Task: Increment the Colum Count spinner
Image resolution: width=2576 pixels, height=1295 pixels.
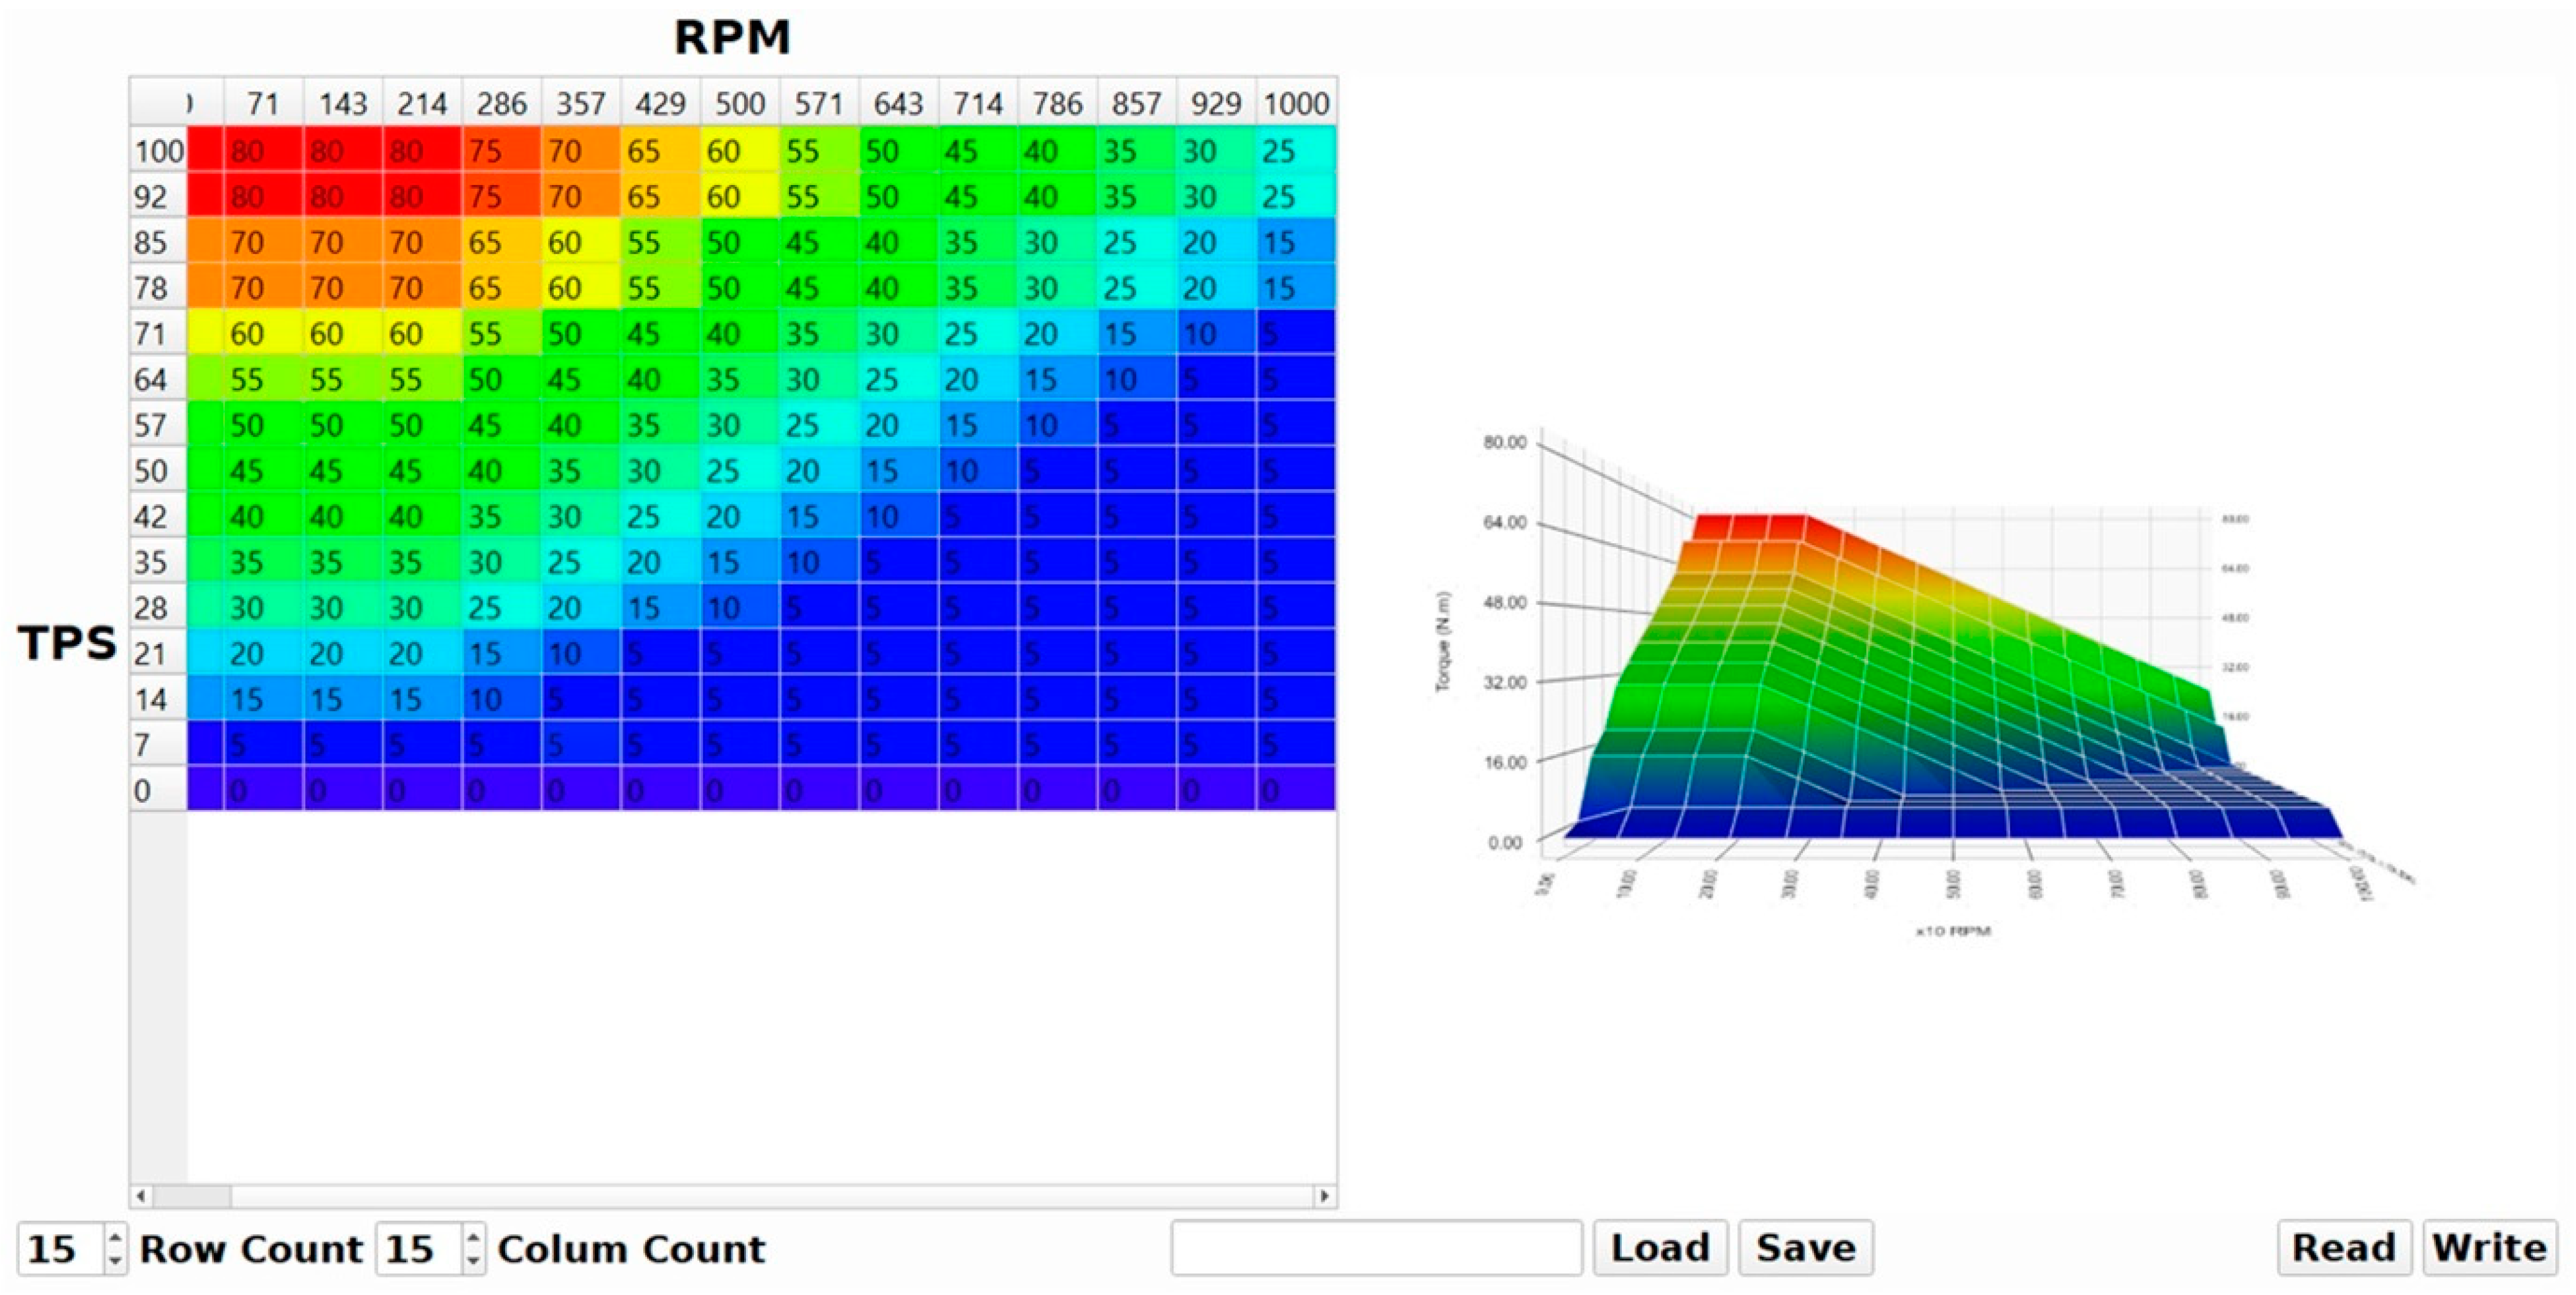Action: click(x=474, y=1238)
